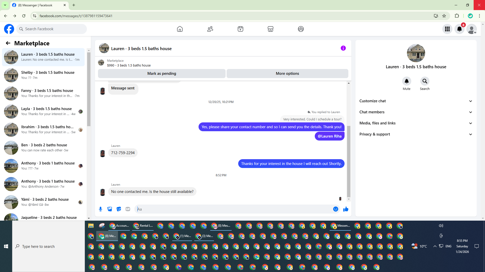Open Facebook notifications bell
485x272 pixels.
click(459, 29)
